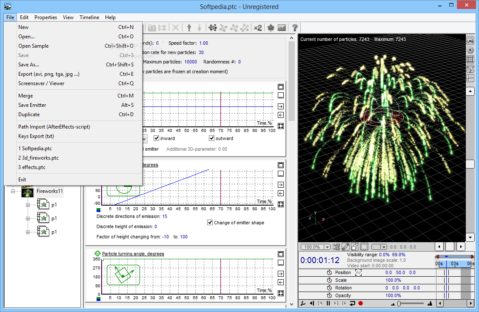Click the Position stopwatch keyframe icon

pyautogui.click(x=329, y=273)
